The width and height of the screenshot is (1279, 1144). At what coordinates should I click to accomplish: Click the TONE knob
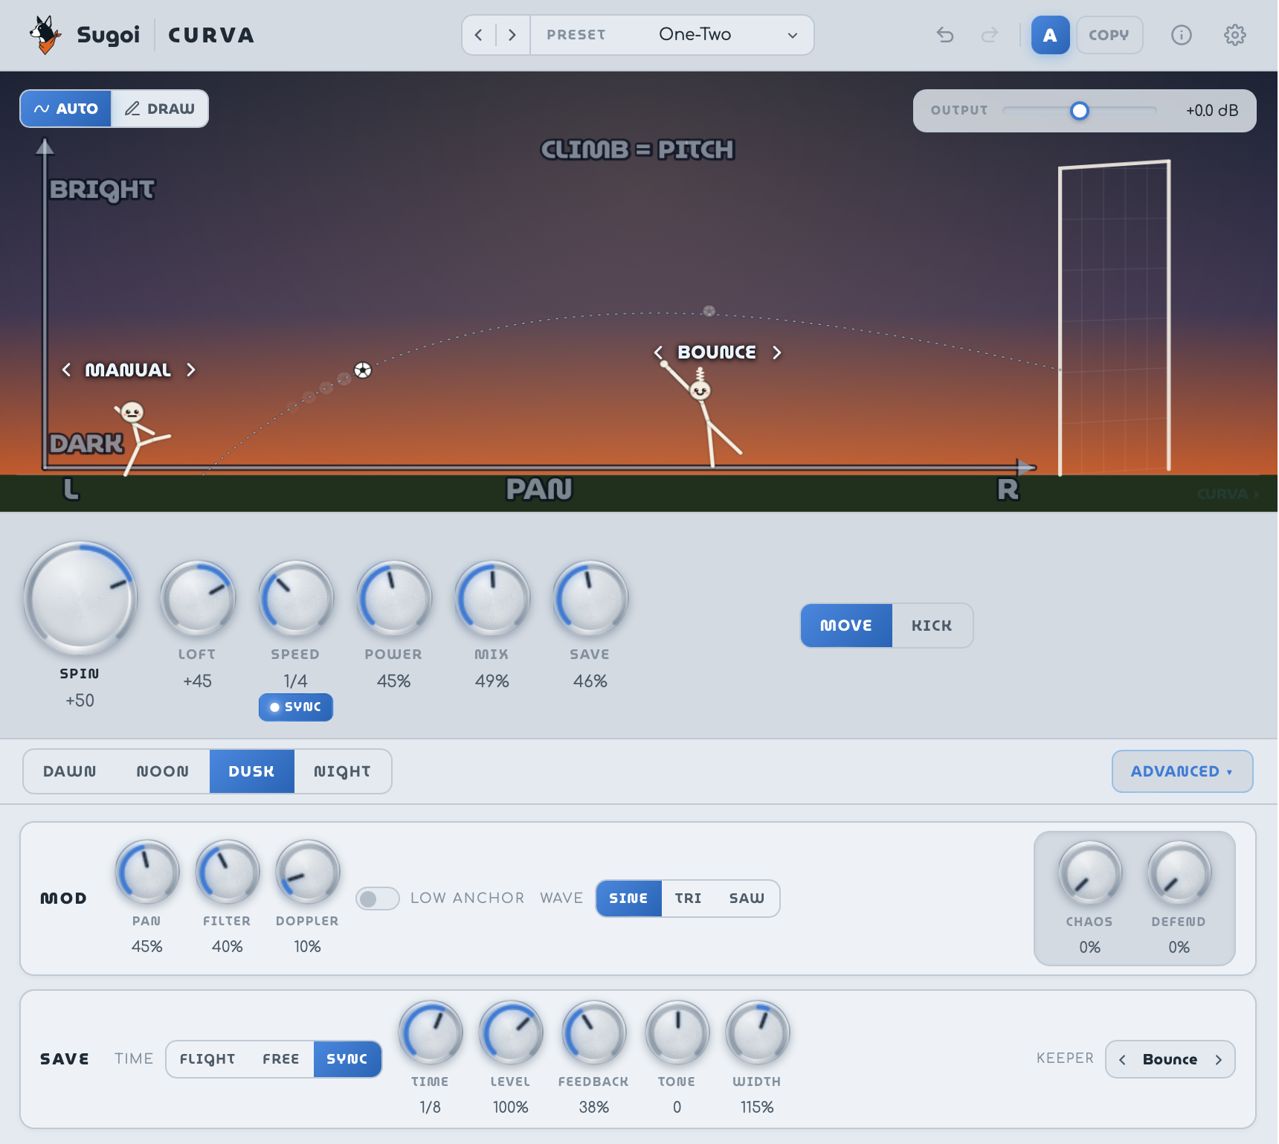coord(677,1033)
